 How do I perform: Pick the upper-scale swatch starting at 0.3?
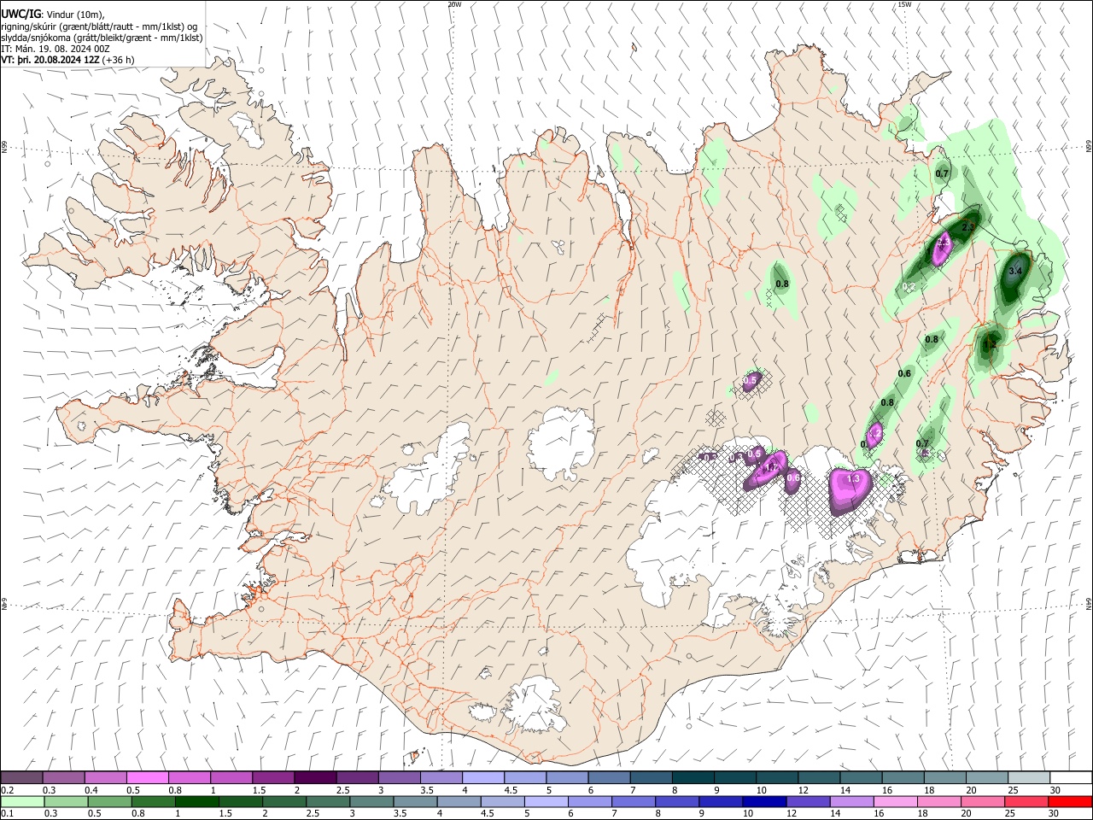[63, 777]
